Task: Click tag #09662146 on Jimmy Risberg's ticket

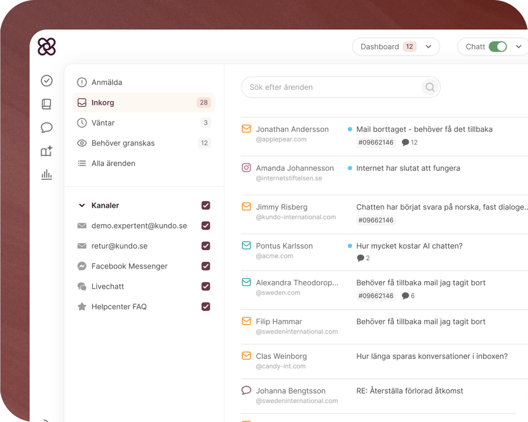Action: 376,220
